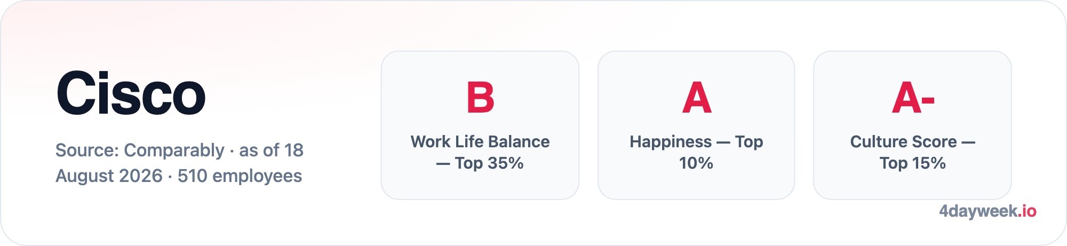This screenshot has height=246, width=1067.
Task: Click the '510 employees' text
Action: pyautogui.click(x=240, y=176)
